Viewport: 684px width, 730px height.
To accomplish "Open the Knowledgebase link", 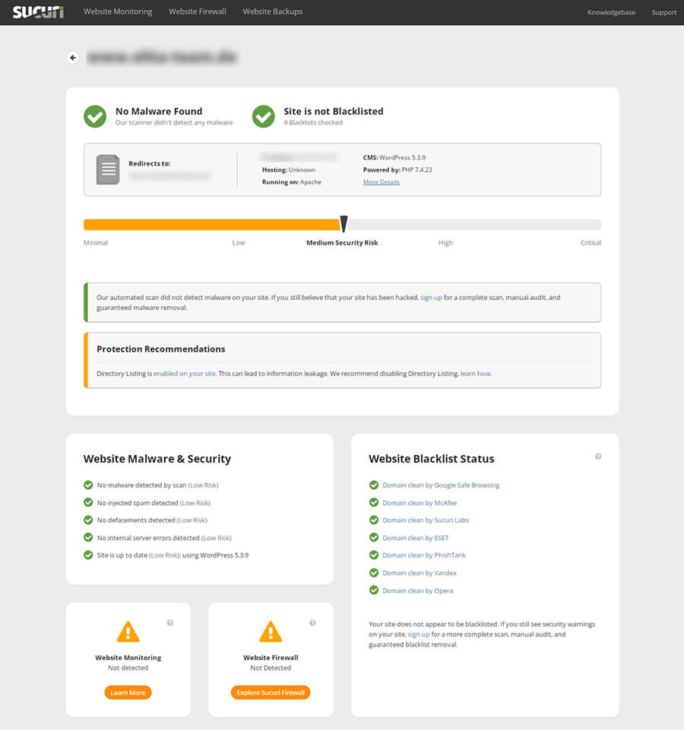I will (x=611, y=13).
